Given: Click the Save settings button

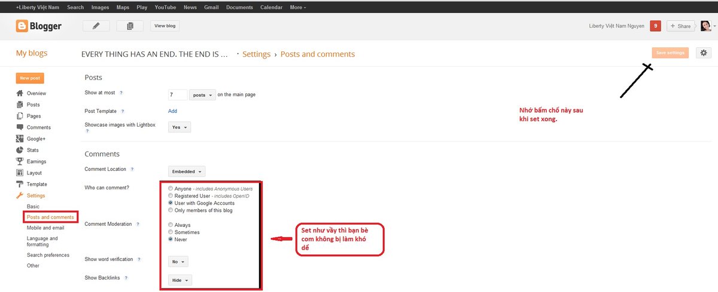Looking at the screenshot, I should click(670, 53).
